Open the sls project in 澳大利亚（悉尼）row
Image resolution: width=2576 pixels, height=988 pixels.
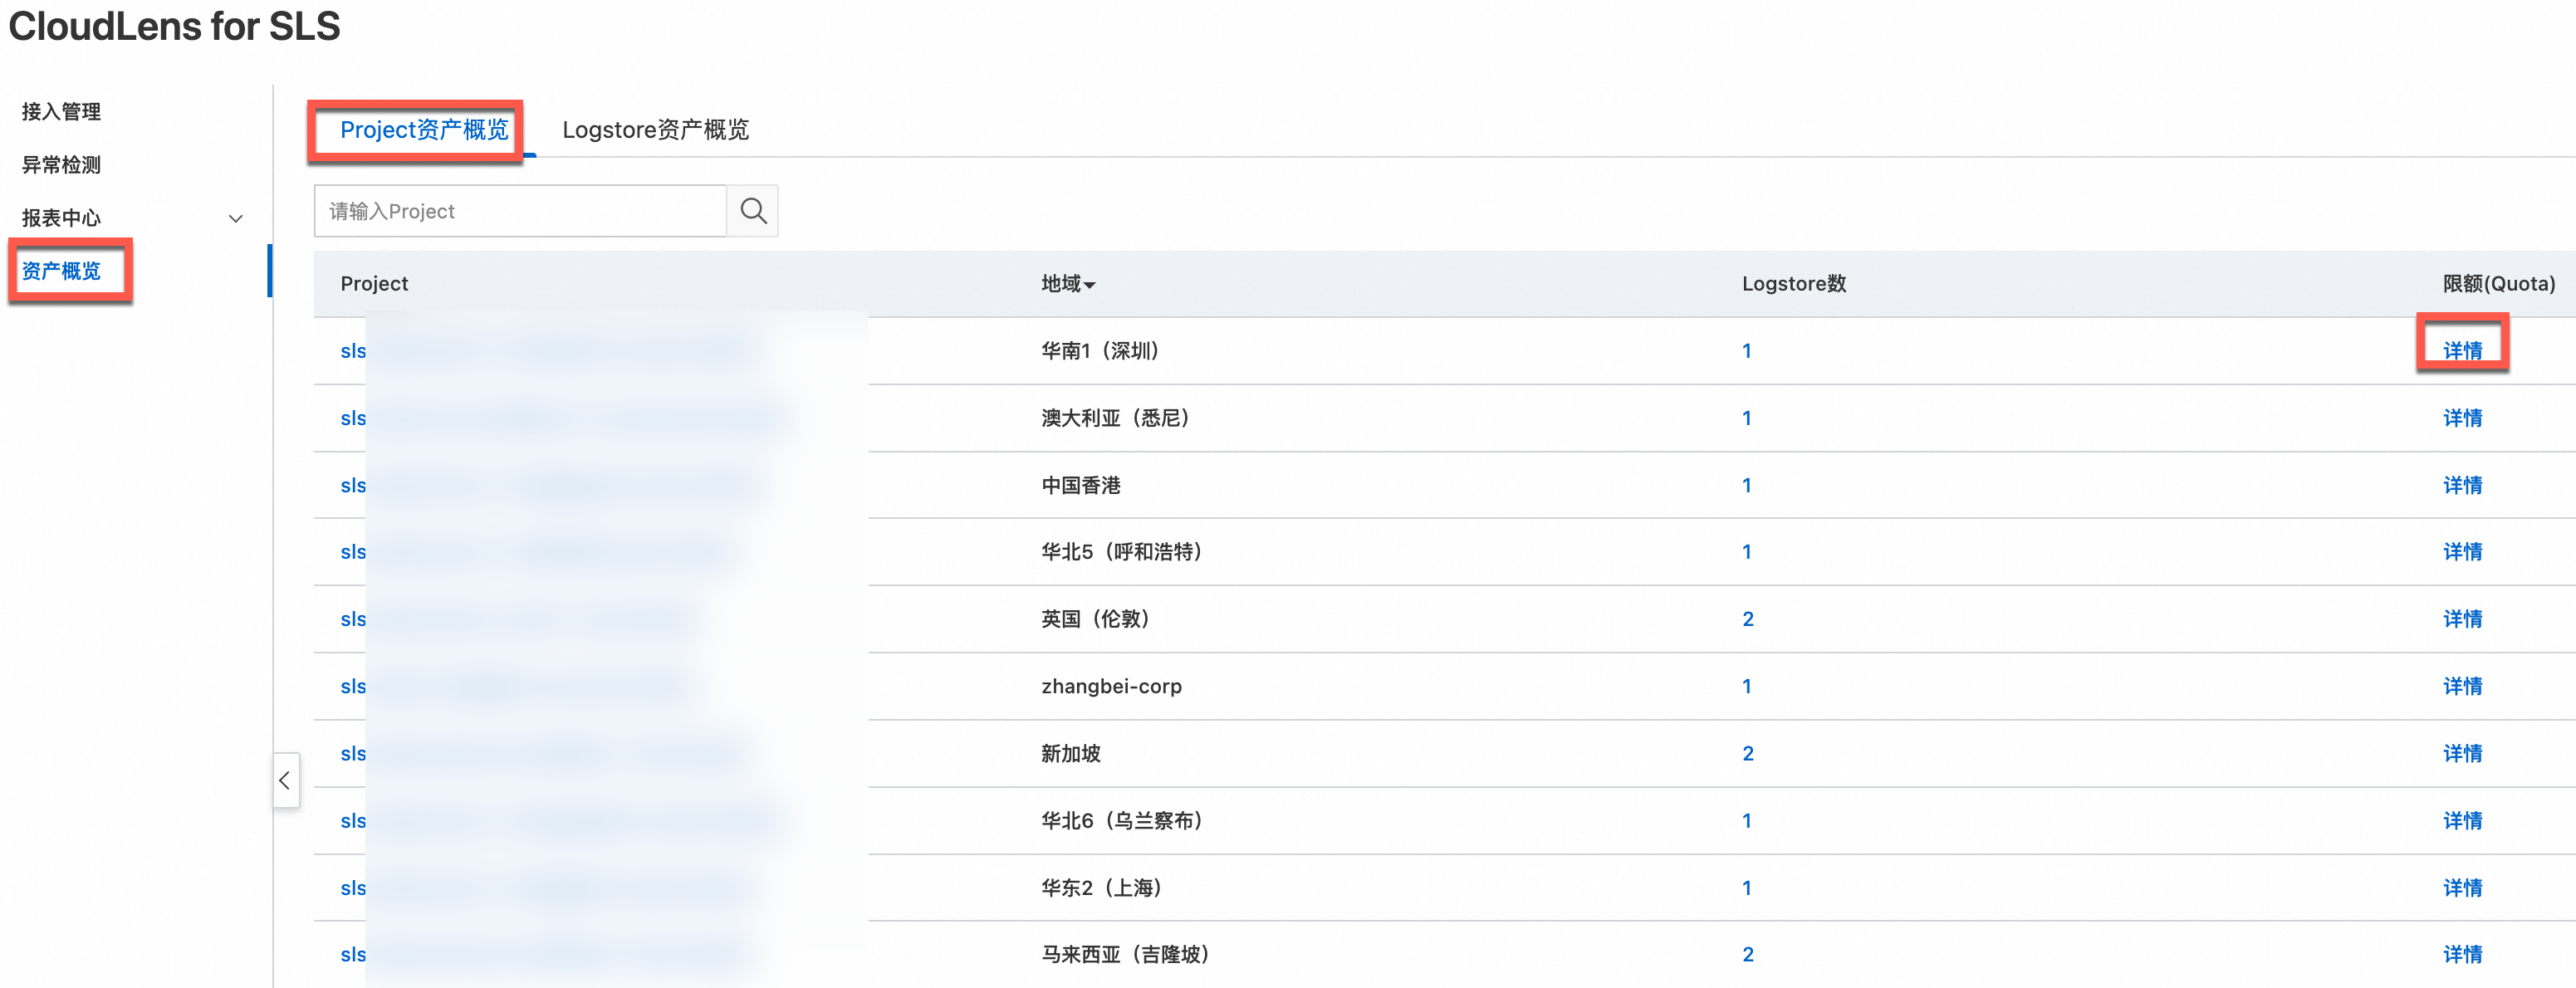click(x=353, y=418)
